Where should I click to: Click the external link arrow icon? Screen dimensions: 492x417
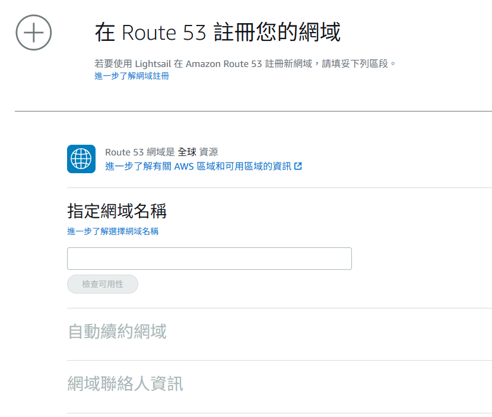pyautogui.click(x=298, y=166)
